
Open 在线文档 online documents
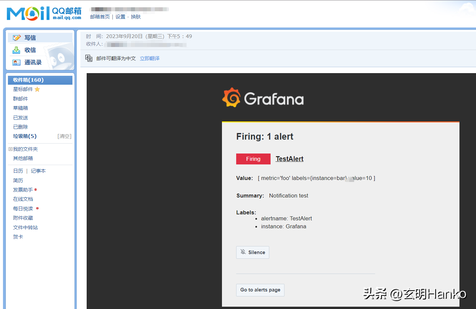[x=23, y=199]
